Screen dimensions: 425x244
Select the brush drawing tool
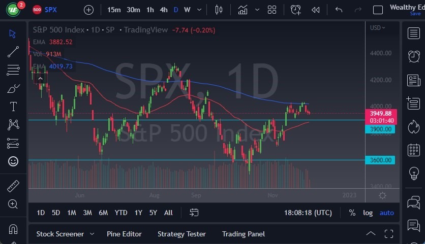(x=13, y=88)
